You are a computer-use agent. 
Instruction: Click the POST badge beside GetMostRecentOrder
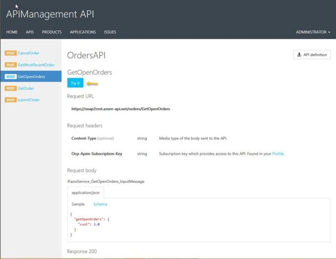(x=11, y=65)
